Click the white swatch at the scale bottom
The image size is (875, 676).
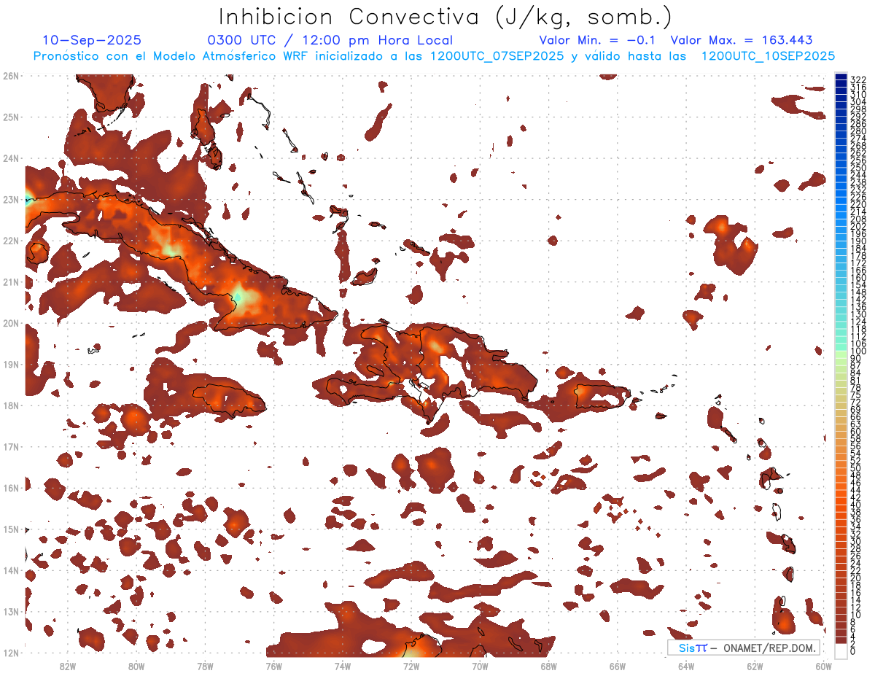click(841, 651)
